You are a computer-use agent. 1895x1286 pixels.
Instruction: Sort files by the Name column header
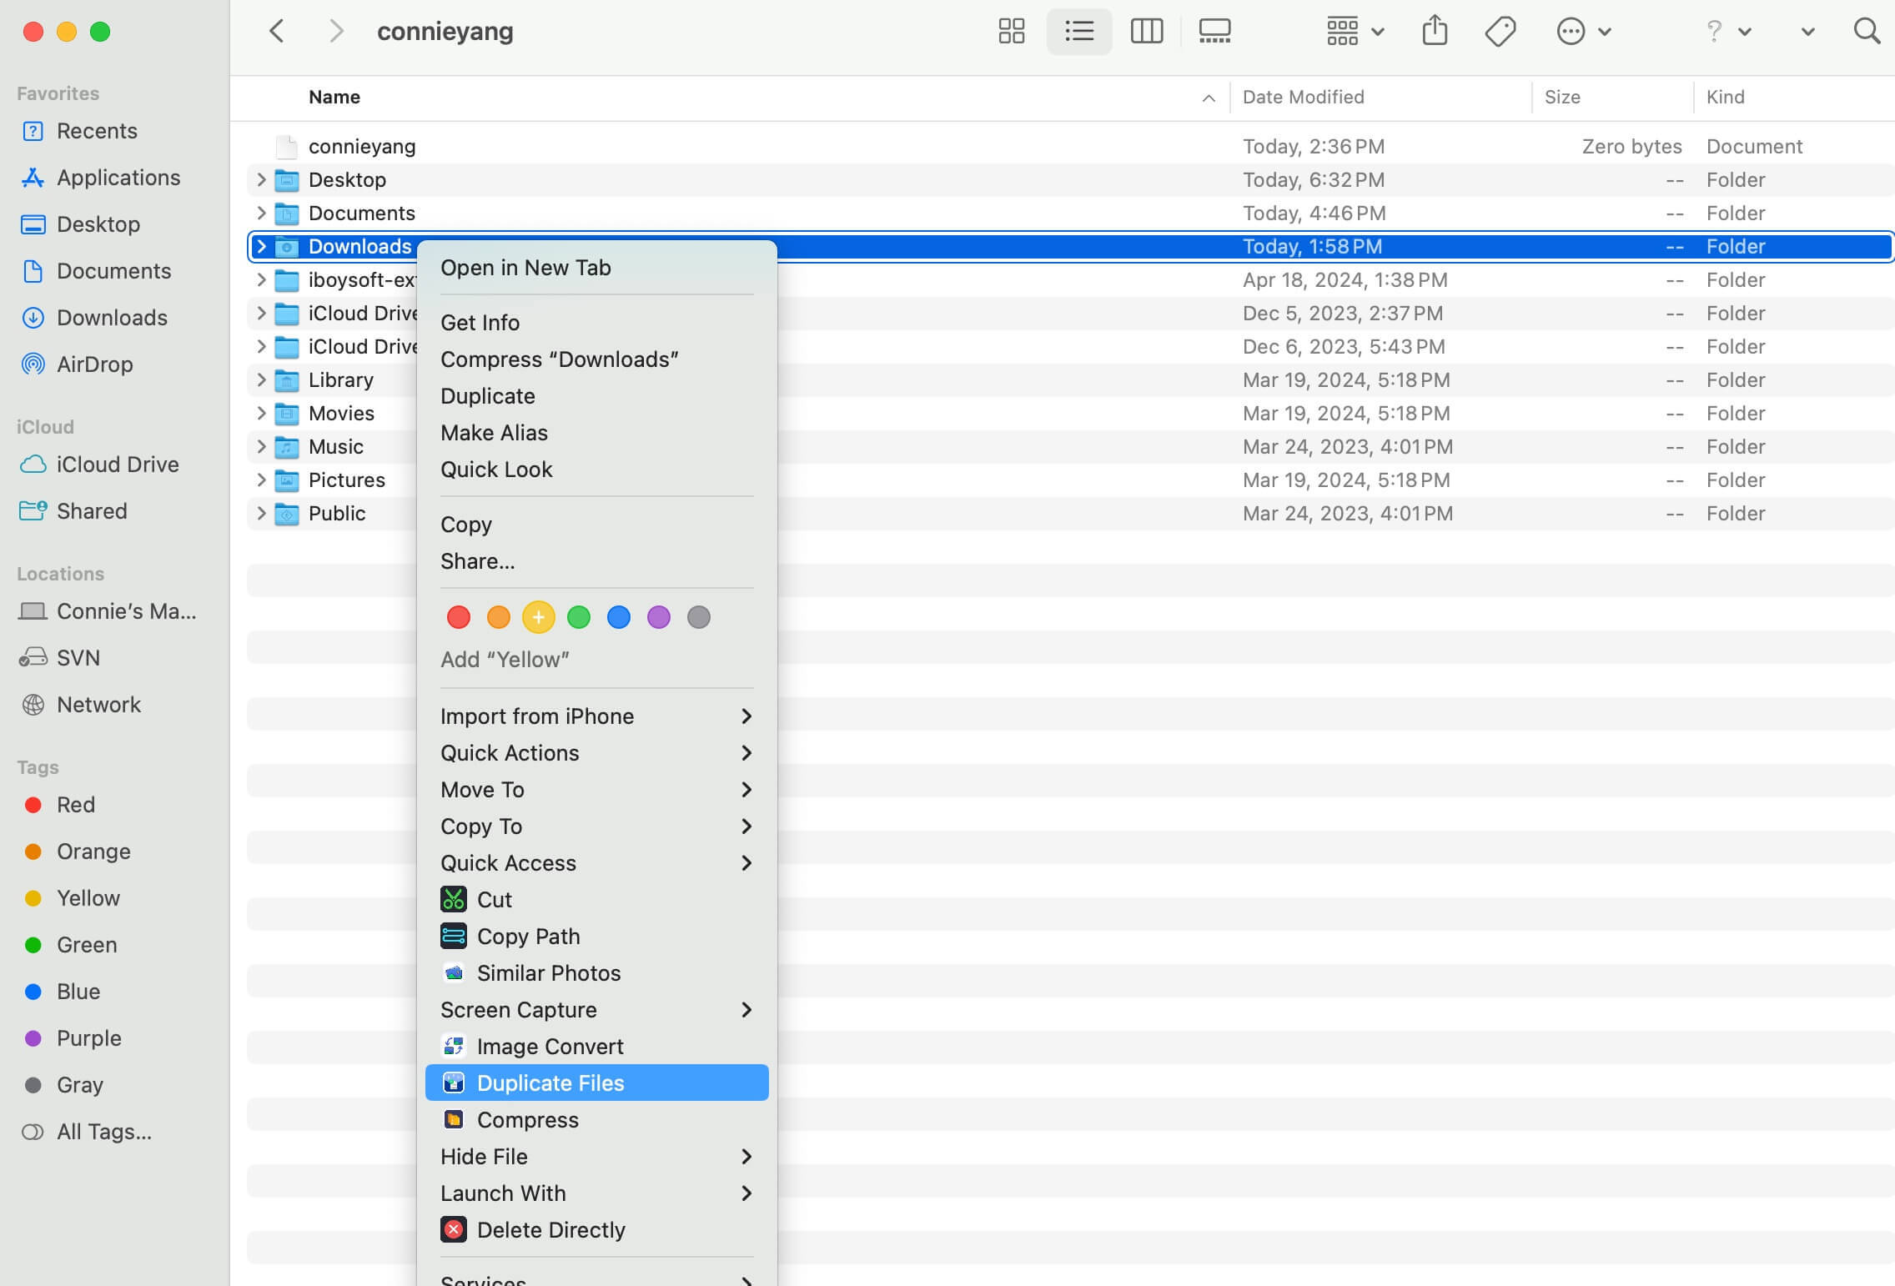(334, 97)
